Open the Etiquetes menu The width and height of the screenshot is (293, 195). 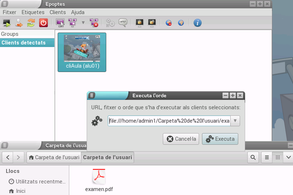tap(33, 12)
